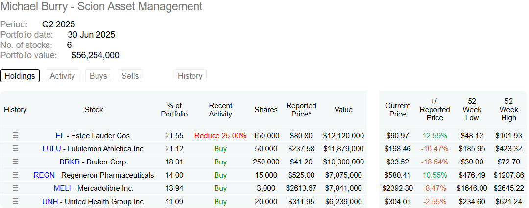Sort by Recent Activity column header
The width and height of the screenshot is (529, 208).
[x=220, y=110]
